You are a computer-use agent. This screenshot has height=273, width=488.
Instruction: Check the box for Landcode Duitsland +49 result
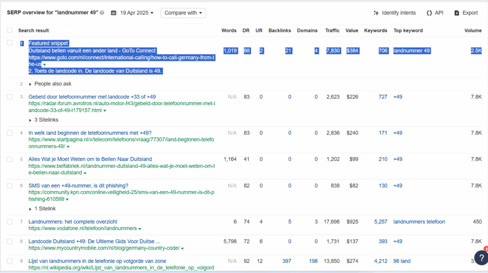[x=10, y=241]
